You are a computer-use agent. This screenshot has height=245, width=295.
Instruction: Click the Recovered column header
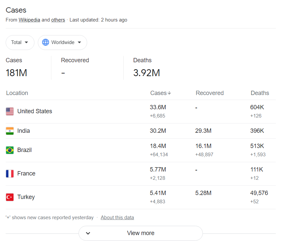point(210,93)
